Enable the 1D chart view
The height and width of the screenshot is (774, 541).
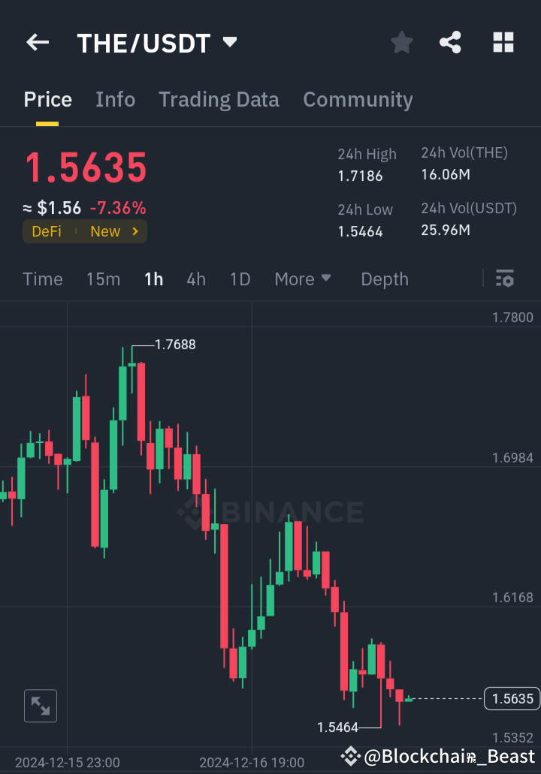coord(240,279)
